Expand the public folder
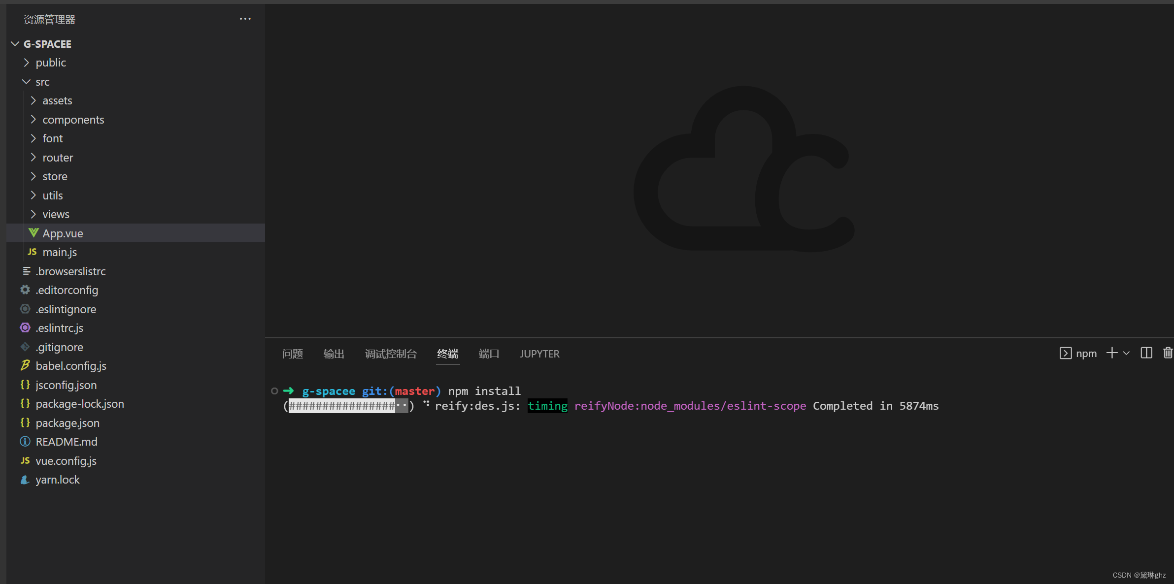The width and height of the screenshot is (1174, 584). click(x=27, y=63)
